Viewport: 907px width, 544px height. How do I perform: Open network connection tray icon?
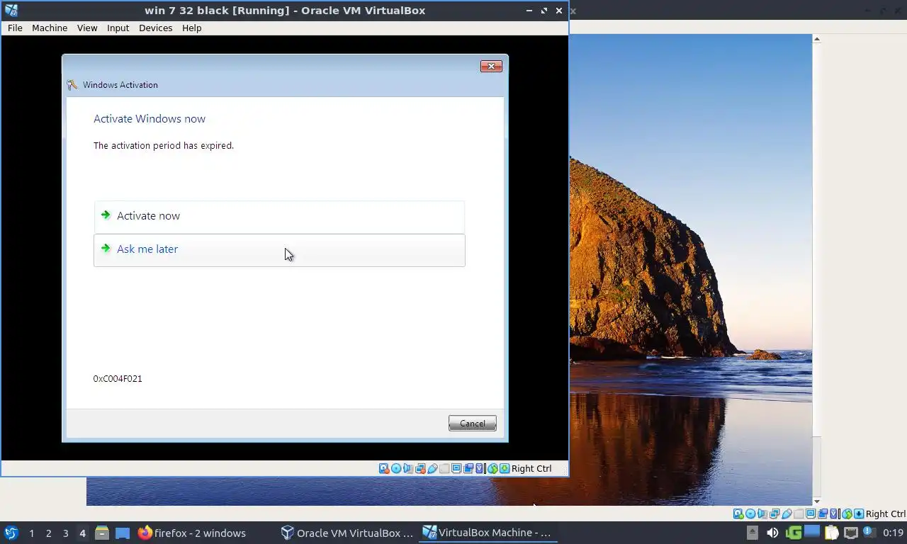point(851,533)
